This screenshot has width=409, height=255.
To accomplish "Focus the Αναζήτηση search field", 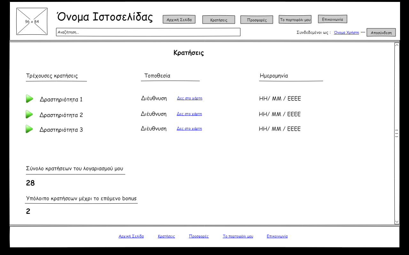I will click(x=148, y=32).
